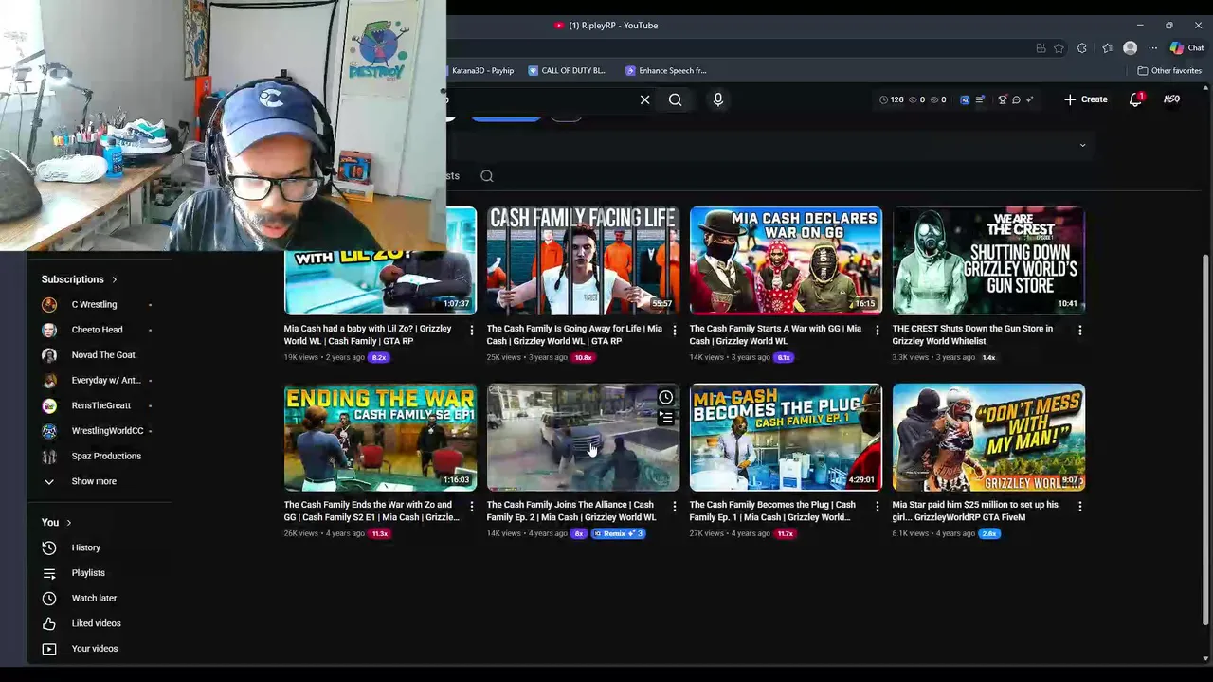Open more options for Going Away for Life video
Image resolution: width=1213 pixels, height=682 pixels.
[674, 330]
